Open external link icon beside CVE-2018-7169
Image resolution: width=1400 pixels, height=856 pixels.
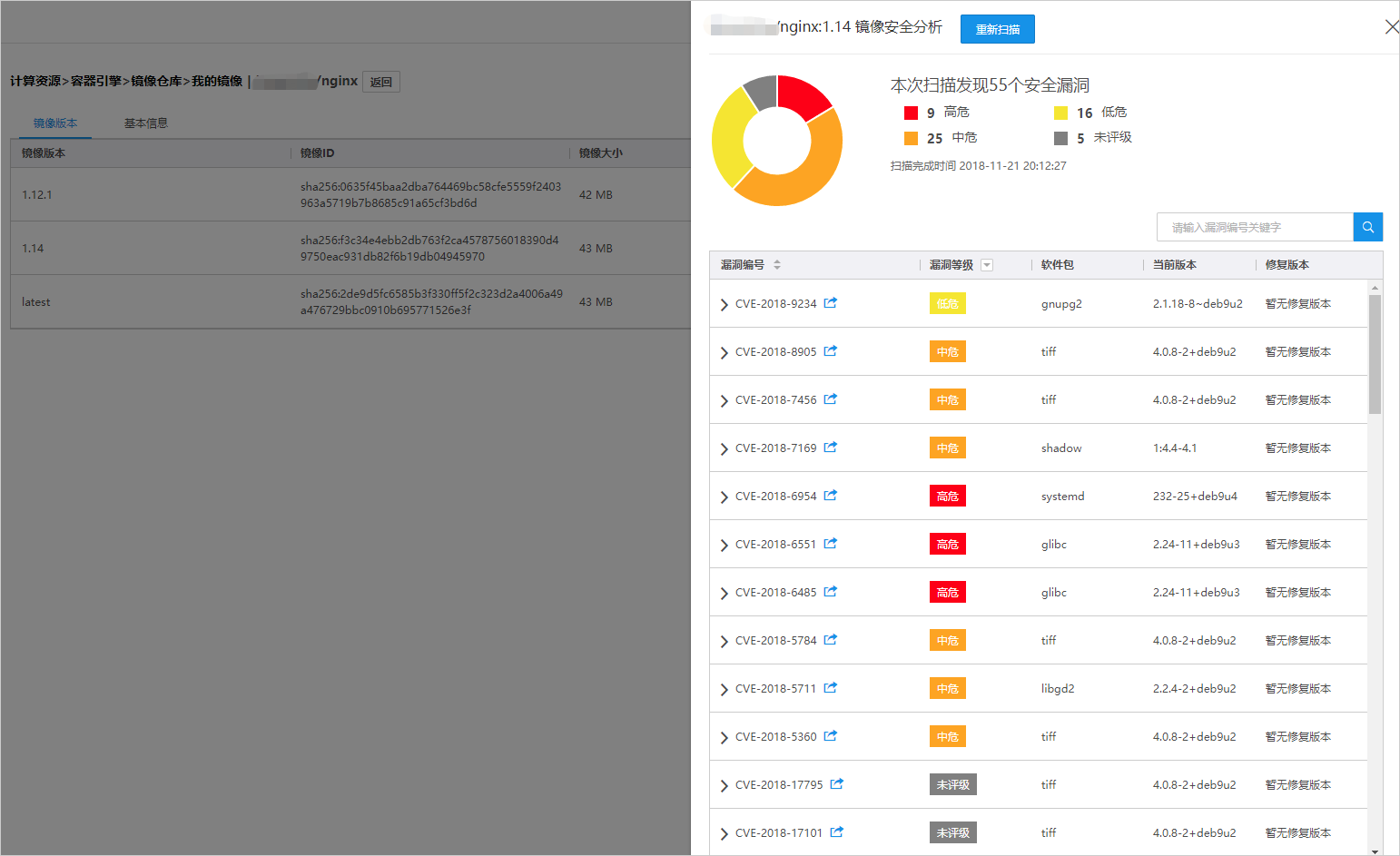(830, 448)
